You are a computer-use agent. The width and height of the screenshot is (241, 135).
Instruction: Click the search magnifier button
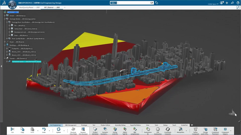(152, 3)
